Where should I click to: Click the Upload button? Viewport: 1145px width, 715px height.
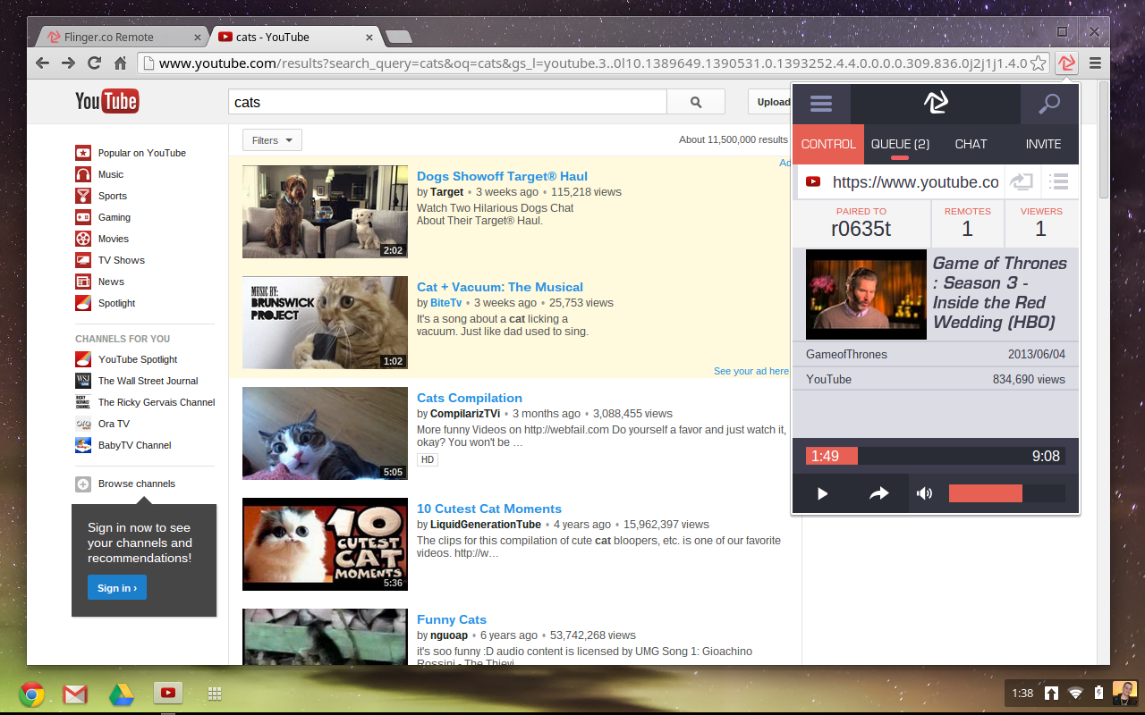point(771,102)
